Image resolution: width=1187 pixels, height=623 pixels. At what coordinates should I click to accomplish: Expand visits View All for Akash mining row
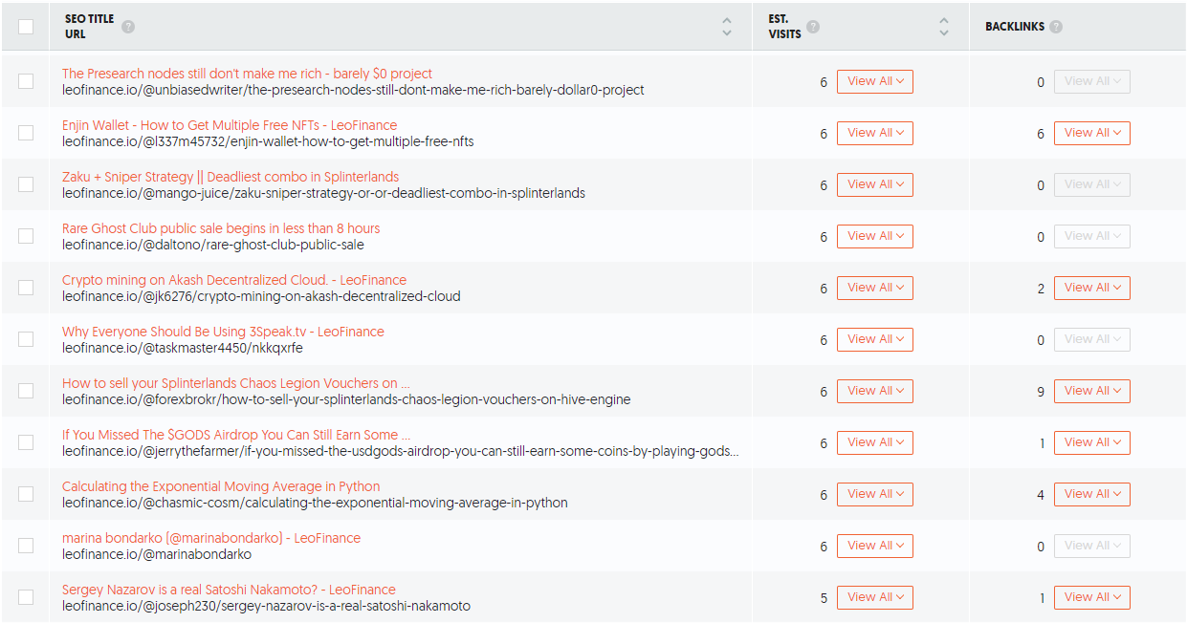875,288
